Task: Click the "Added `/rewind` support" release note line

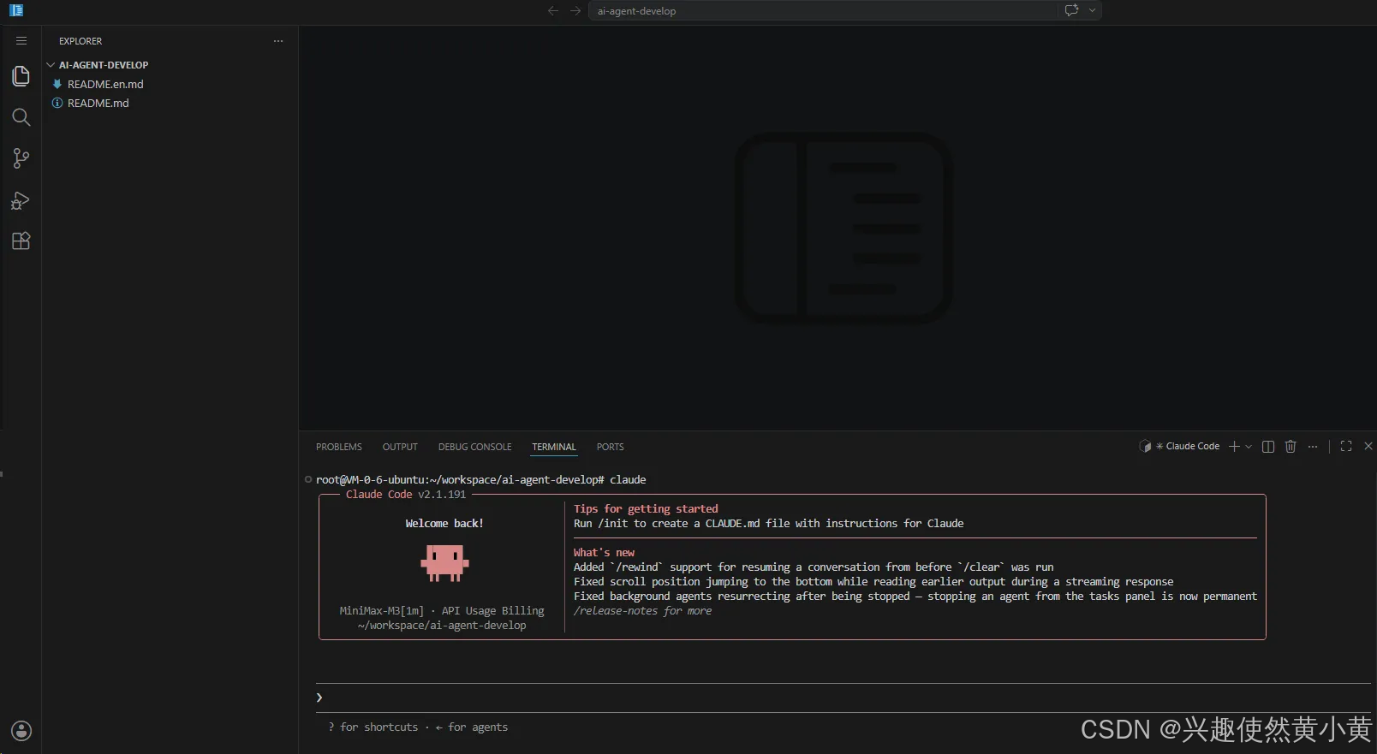Action: click(814, 567)
